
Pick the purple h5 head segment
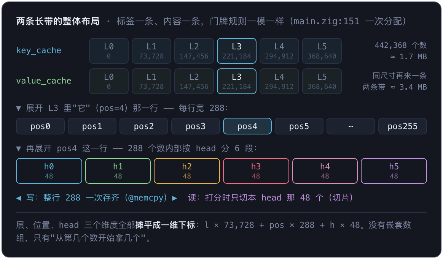394,171
